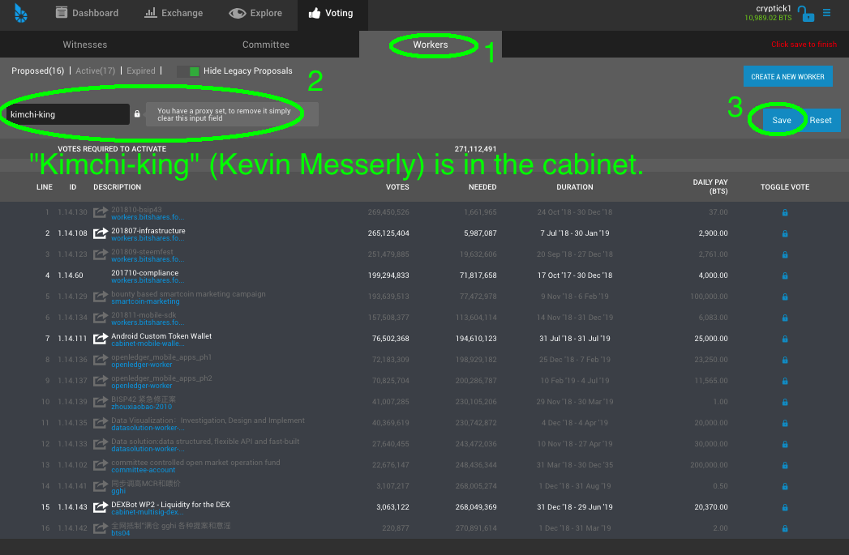
Task: Click Create a New Worker button
Action: point(787,76)
